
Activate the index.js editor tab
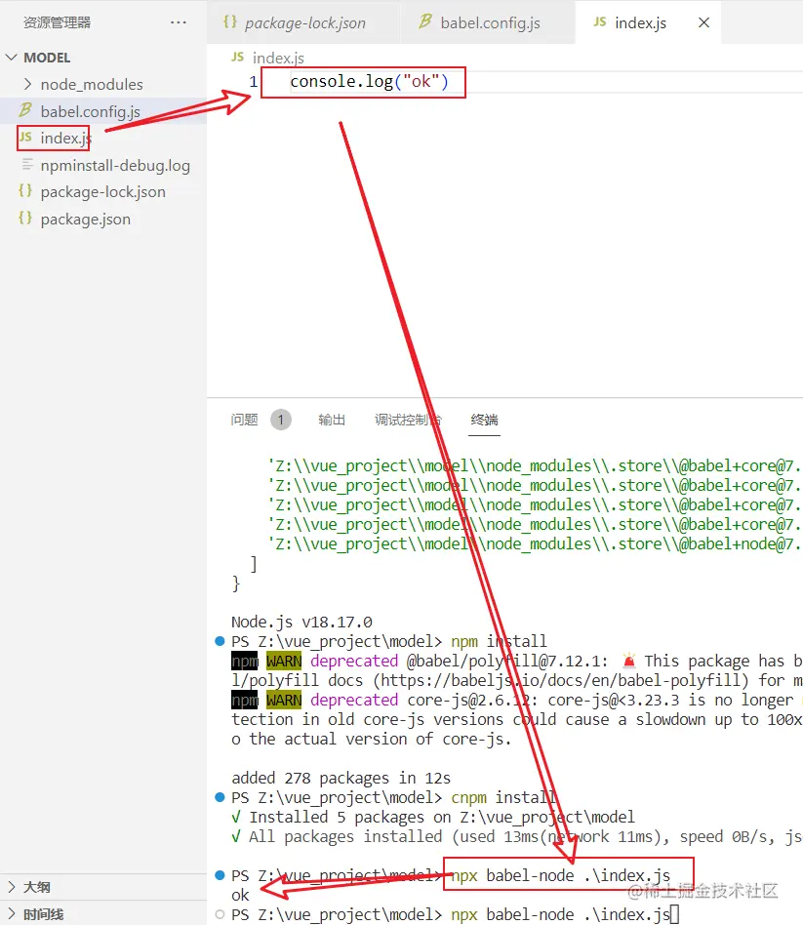(640, 23)
